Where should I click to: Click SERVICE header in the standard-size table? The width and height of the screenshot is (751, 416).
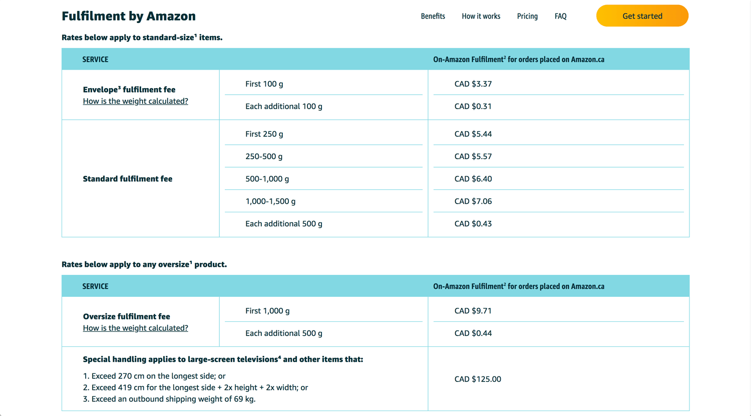tap(96, 60)
